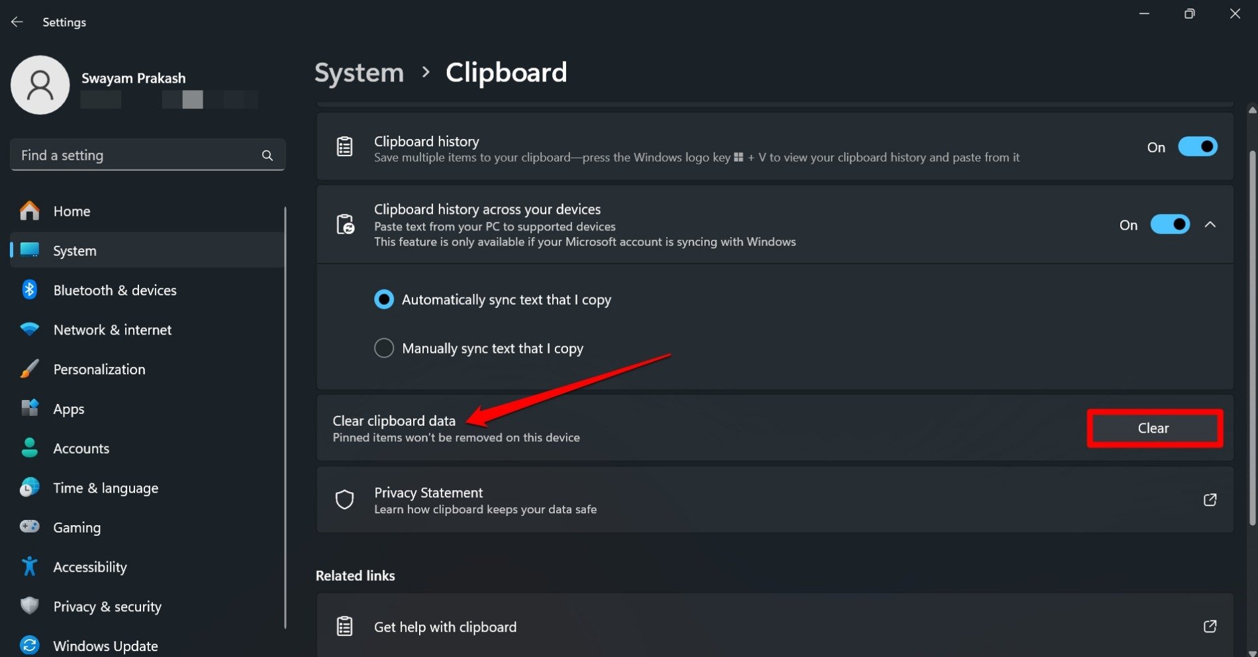Click the user profile avatar
The width and height of the screenshot is (1258, 657).
pyautogui.click(x=40, y=85)
